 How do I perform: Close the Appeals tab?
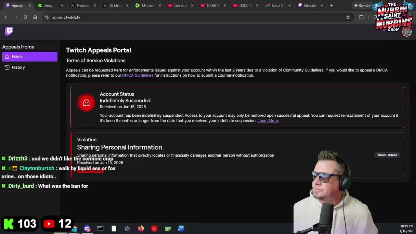tap(30, 6)
